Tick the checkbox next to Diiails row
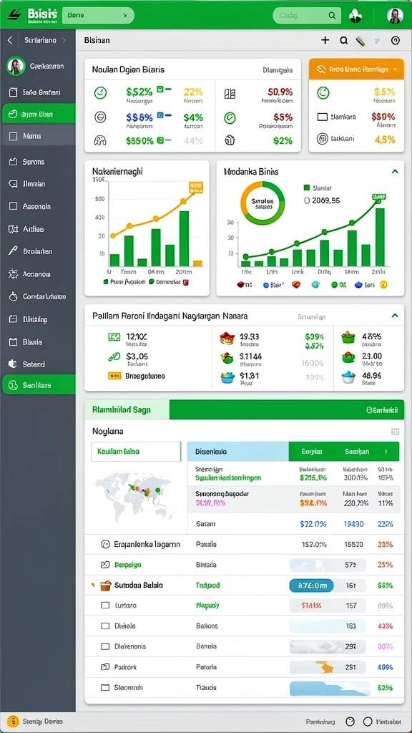Image resolution: width=412 pixels, height=733 pixels. pos(105,626)
